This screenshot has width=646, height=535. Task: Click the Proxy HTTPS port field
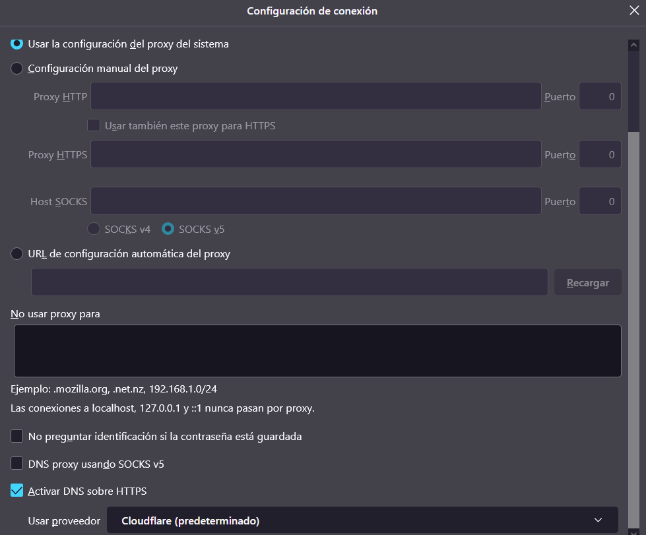tap(599, 154)
